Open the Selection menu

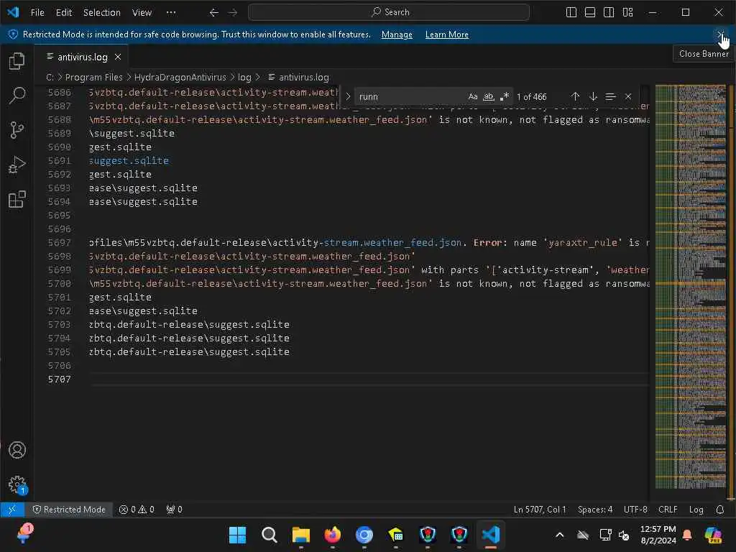102,13
